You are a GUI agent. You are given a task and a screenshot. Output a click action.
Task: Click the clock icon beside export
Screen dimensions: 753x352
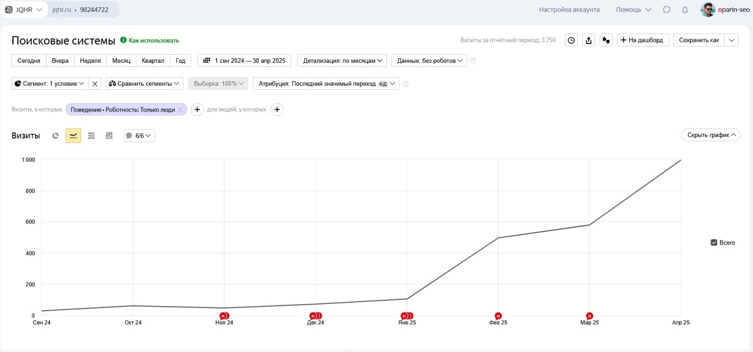click(x=571, y=40)
